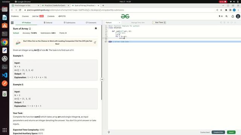Open the Chrome extensions puzzle icon

coord(226,10)
